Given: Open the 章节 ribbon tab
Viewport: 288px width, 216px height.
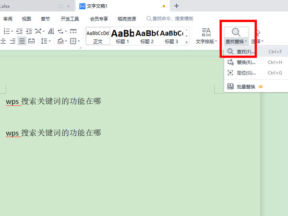Looking at the screenshot, I should tap(46, 19).
